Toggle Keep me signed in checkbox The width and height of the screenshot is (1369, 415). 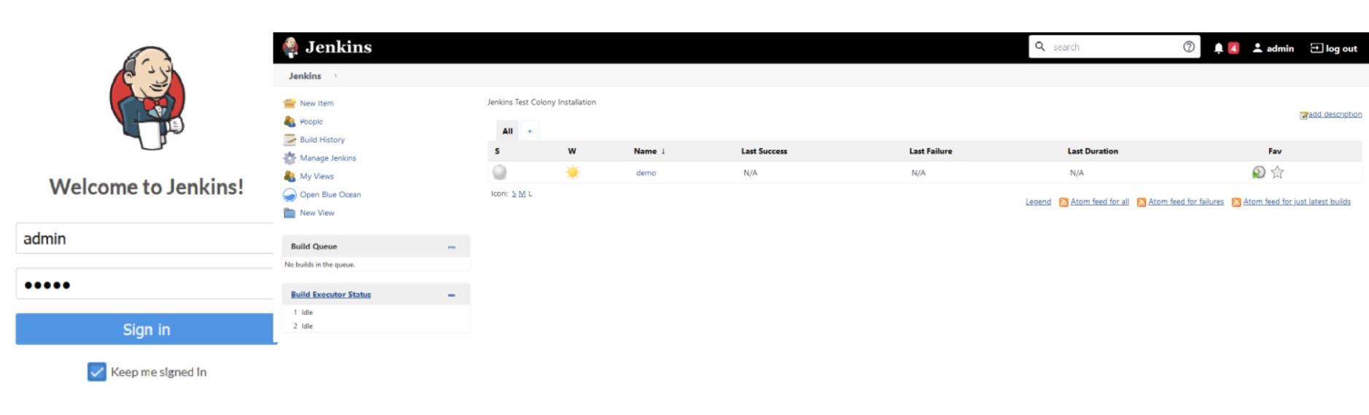click(x=97, y=372)
